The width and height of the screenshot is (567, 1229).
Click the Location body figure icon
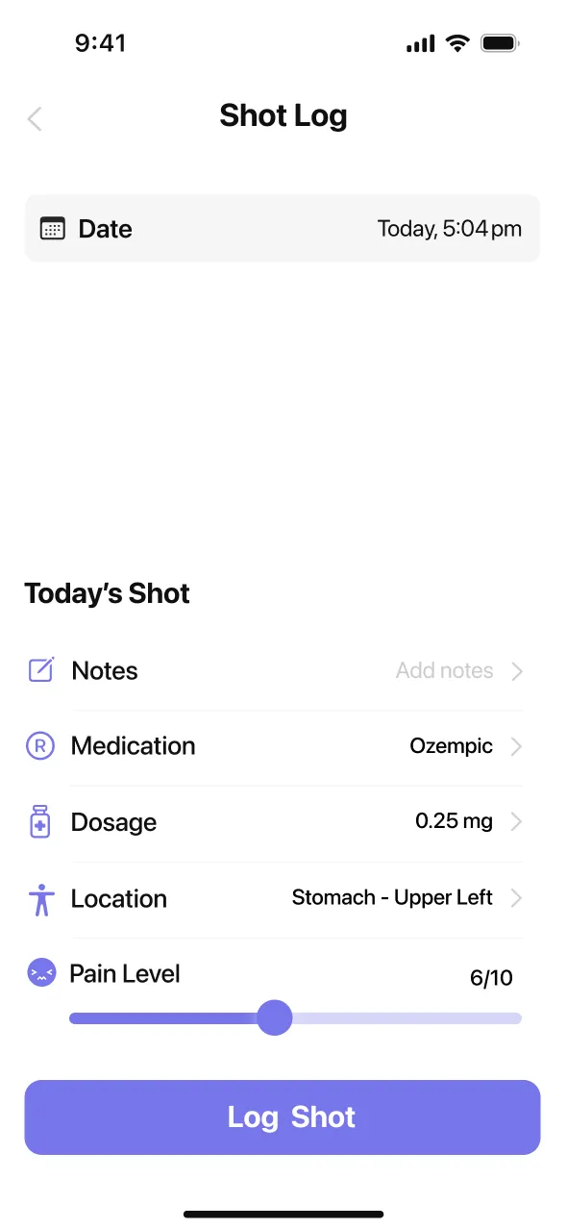click(41, 897)
